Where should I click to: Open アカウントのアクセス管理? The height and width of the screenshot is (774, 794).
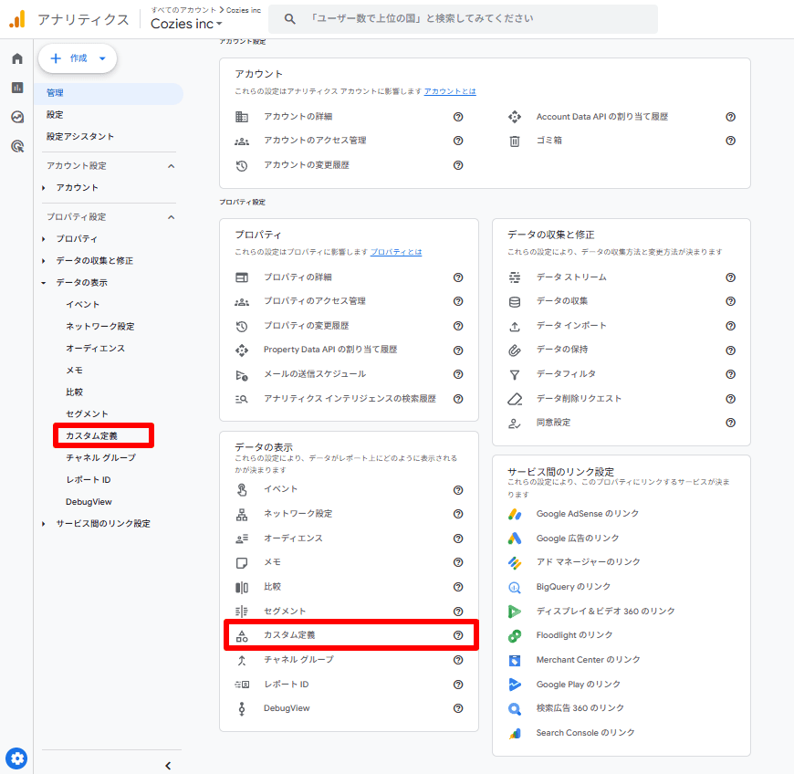coord(315,141)
